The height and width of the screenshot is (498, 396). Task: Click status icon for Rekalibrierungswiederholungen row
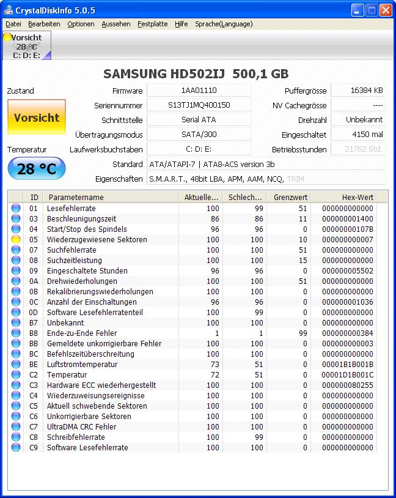pyautogui.click(x=16, y=292)
